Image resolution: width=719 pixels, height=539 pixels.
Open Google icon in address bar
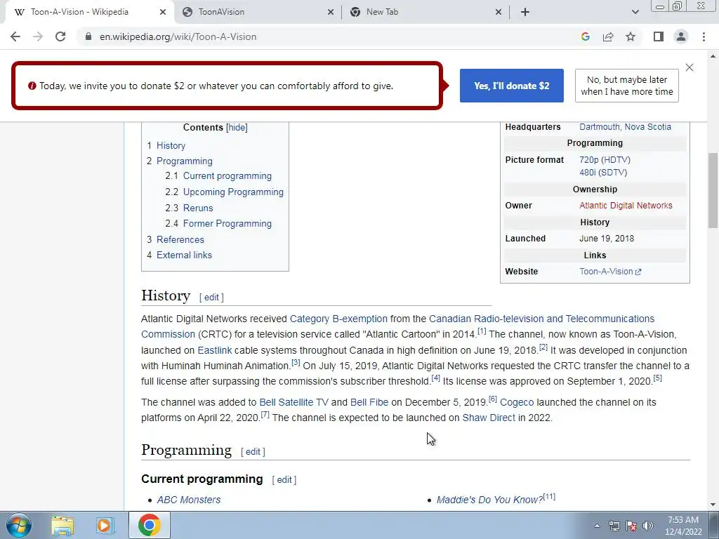[585, 36]
